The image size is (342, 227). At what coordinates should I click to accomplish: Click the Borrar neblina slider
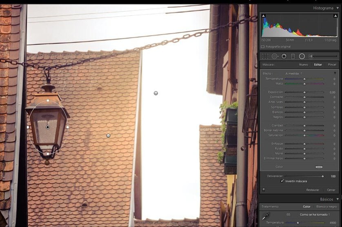(304, 131)
